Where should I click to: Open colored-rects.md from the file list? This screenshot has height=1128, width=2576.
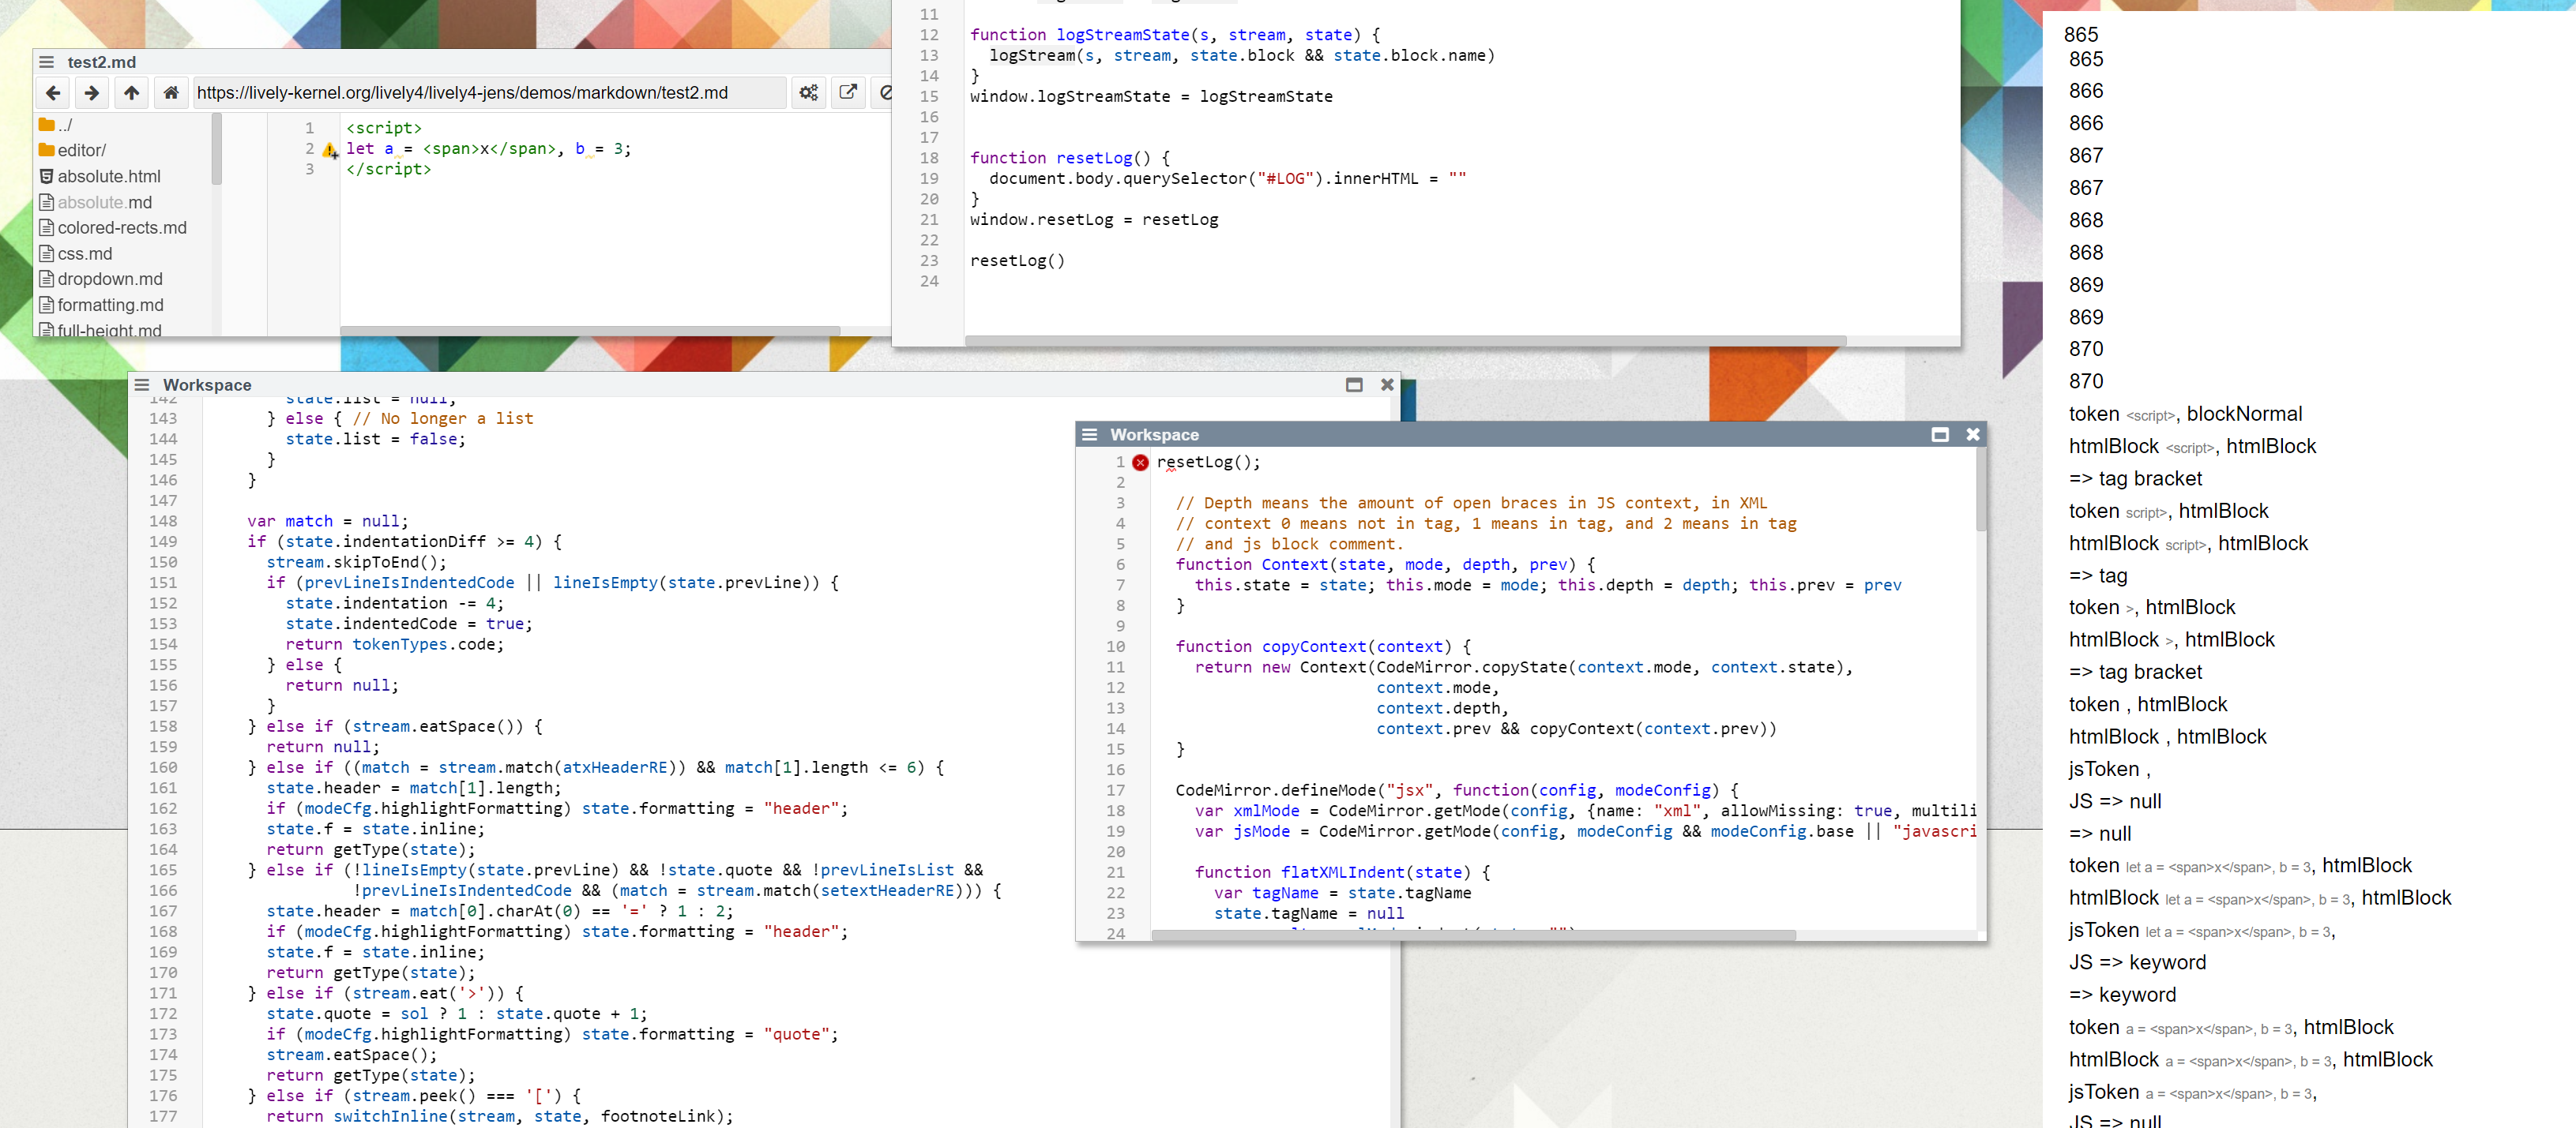pos(121,228)
